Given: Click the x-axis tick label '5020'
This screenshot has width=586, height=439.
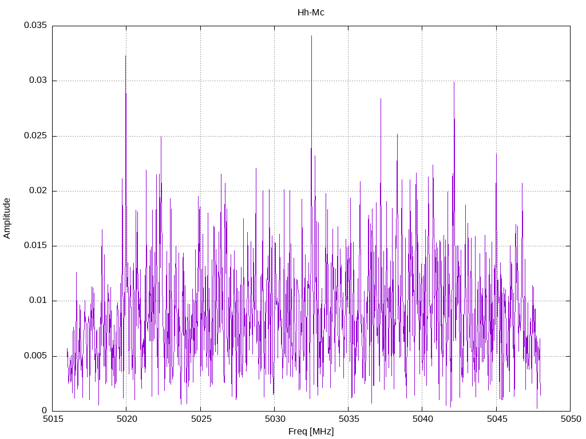Looking at the screenshot, I should click(126, 419).
